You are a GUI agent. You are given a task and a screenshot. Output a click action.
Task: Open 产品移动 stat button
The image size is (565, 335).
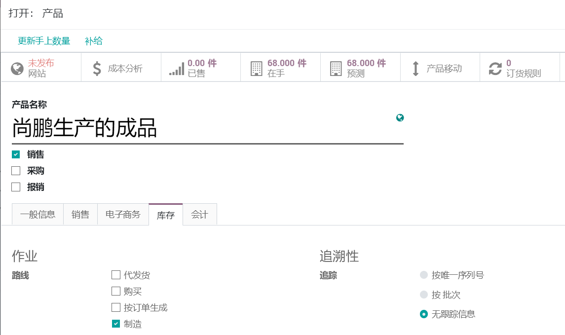click(440, 68)
